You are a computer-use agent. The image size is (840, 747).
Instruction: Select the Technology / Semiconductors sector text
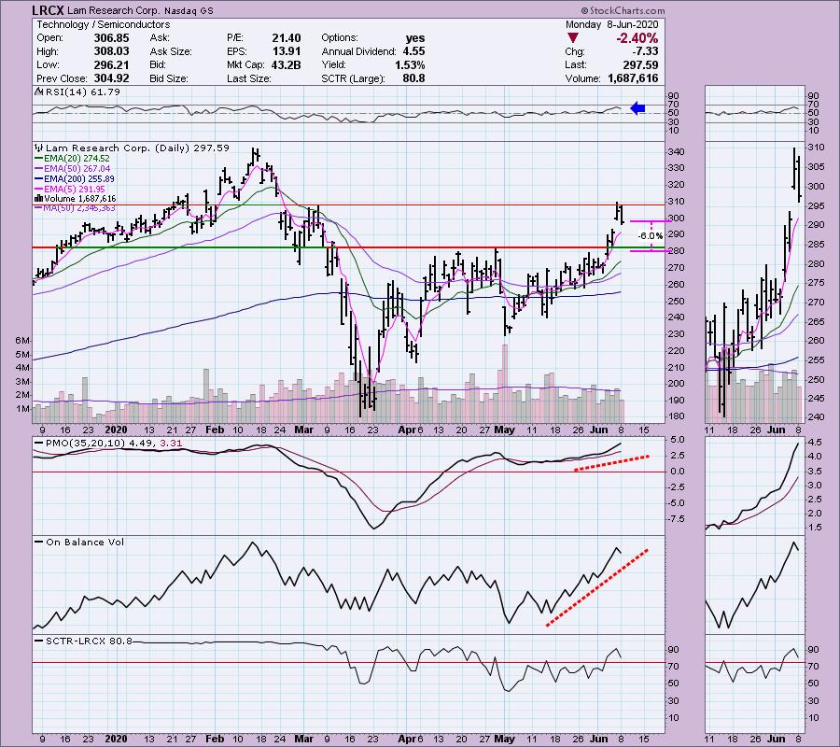click(x=103, y=24)
